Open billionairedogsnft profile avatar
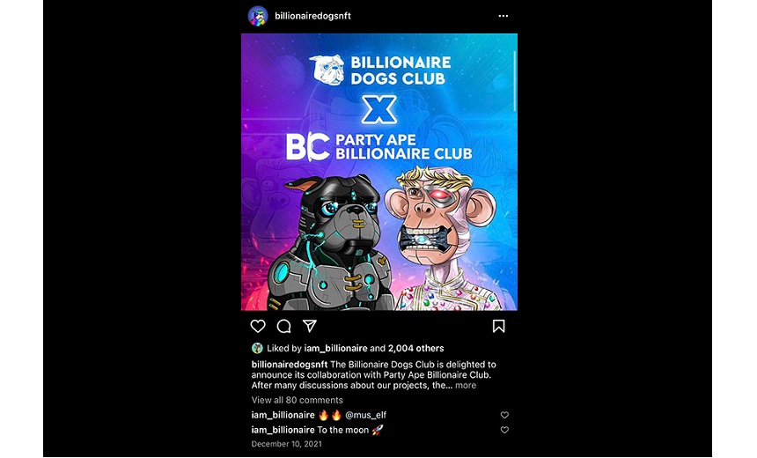The image size is (757, 458). 258,16
